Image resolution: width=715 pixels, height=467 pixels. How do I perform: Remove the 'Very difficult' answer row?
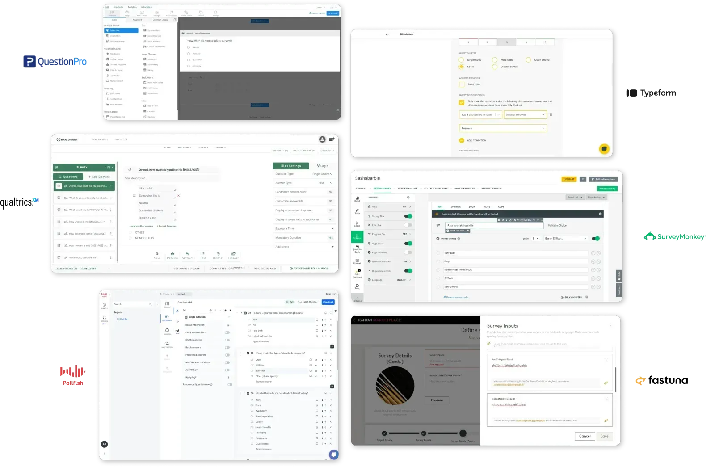pyautogui.click(x=598, y=286)
